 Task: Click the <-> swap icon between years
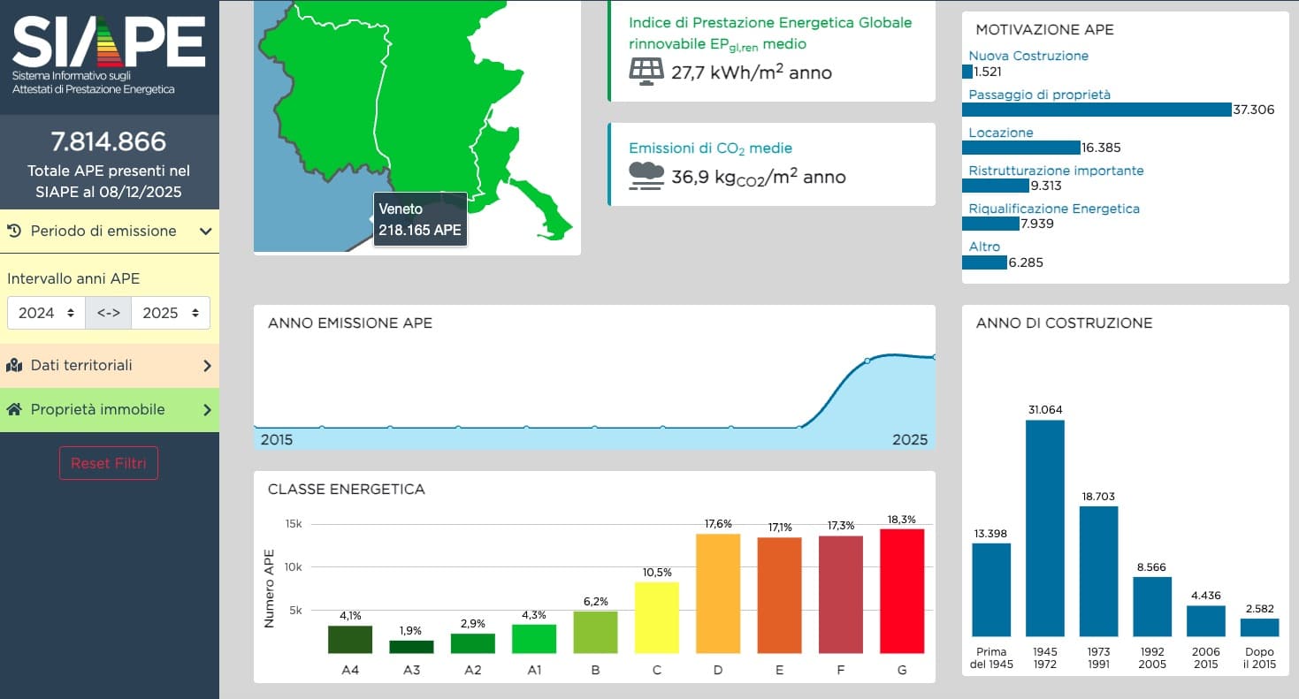click(108, 313)
